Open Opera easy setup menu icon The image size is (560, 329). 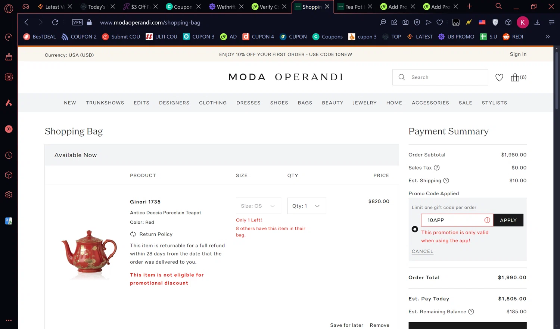(551, 22)
